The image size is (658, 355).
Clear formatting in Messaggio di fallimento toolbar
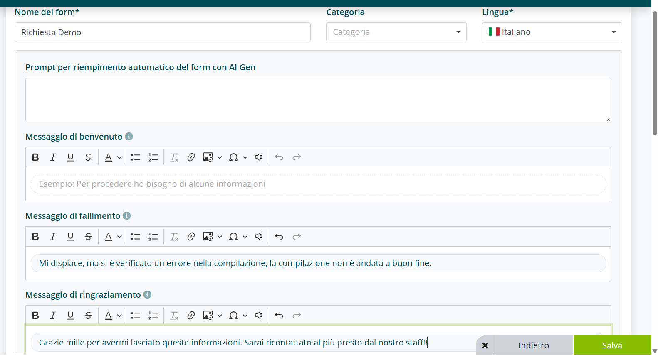pos(174,237)
